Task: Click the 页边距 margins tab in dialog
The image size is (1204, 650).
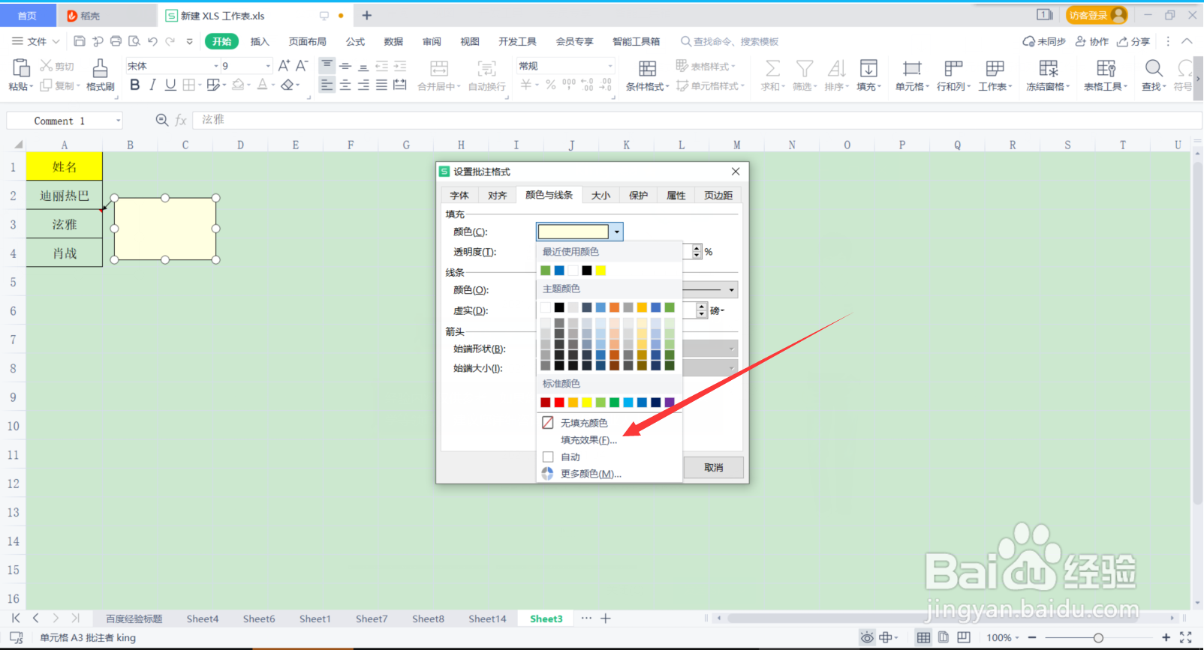Action: pyautogui.click(x=718, y=196)
